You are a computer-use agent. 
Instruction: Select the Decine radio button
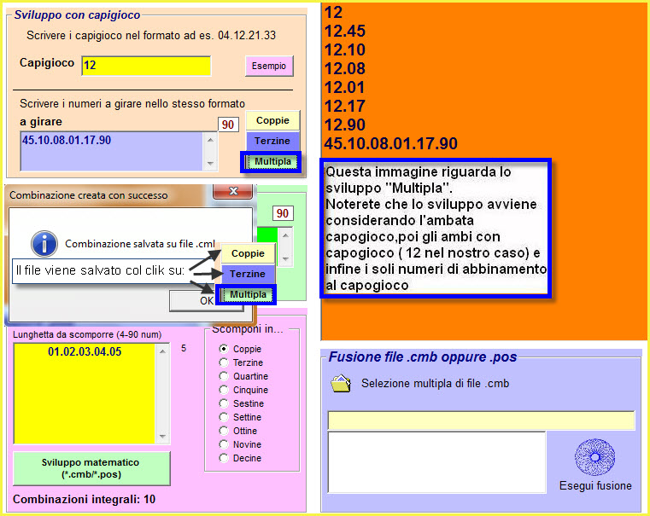point(224,458)
